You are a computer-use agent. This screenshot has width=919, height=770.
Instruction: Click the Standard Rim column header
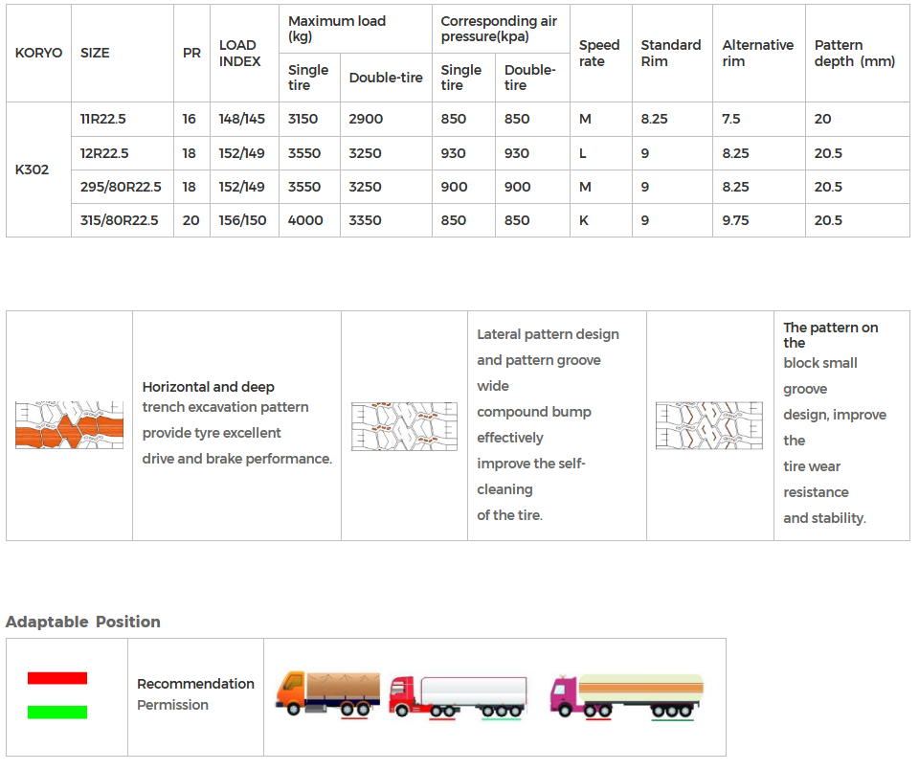point(670,53)
